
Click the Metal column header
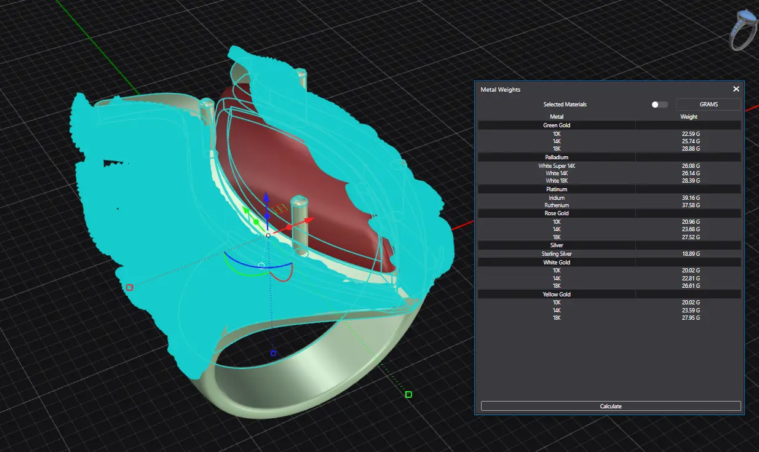pos(557,117)
